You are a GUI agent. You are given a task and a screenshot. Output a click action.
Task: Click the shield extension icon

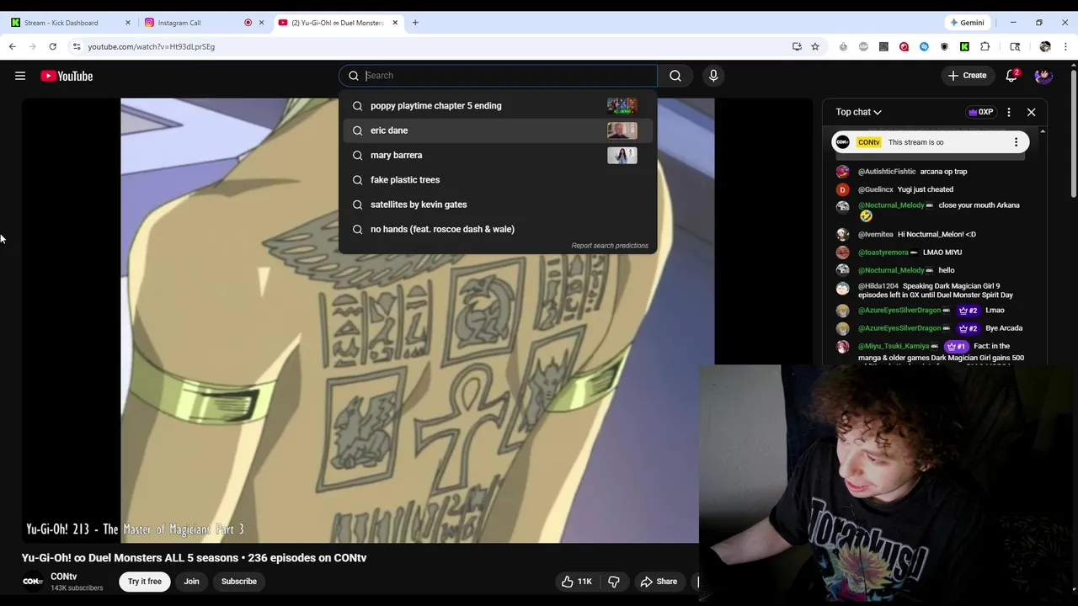coord(944,46)
